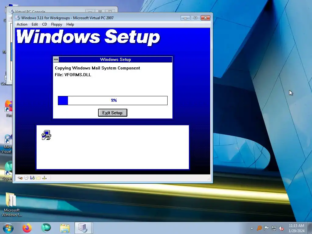Open the Action Center flag icon
This screenshot has width=312, height=234.
(266, 228)
